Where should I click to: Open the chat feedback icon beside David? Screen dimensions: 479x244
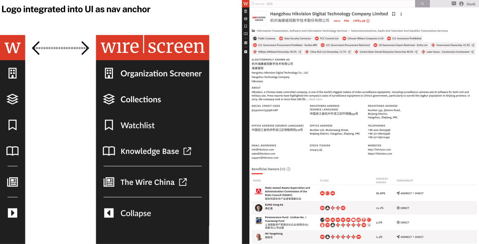(454, 4)
